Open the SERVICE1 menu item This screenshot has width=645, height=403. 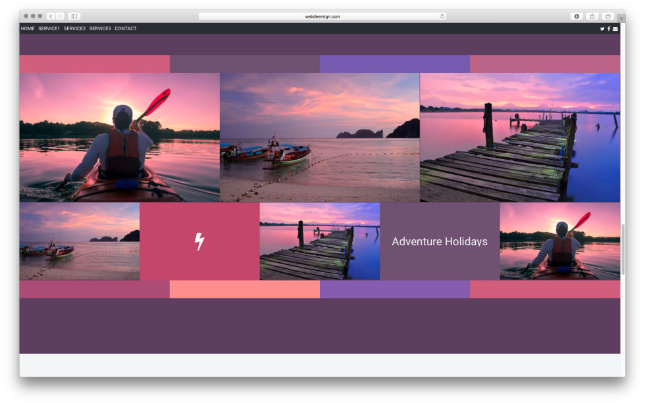pos(49,29)
